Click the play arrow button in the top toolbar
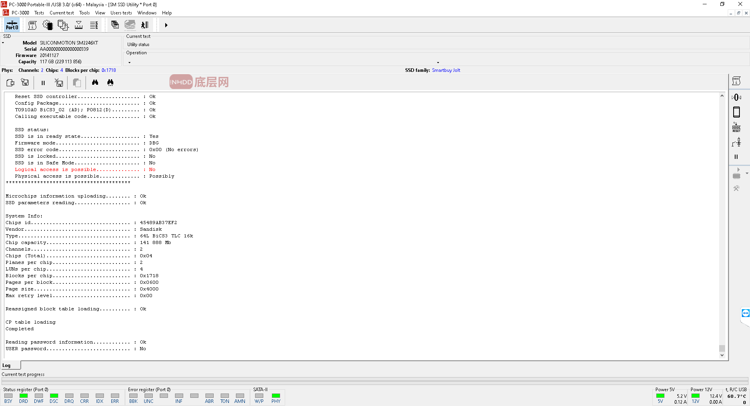Screen dimensions: 750x406 pyautogui.click(x=166, y=25)
